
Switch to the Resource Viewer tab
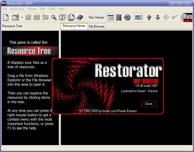pyautogui.click(x=74, y=26)
